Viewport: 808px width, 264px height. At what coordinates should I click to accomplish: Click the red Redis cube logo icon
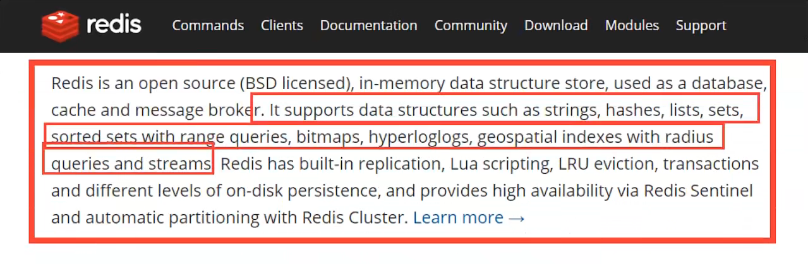pos(60,26)
